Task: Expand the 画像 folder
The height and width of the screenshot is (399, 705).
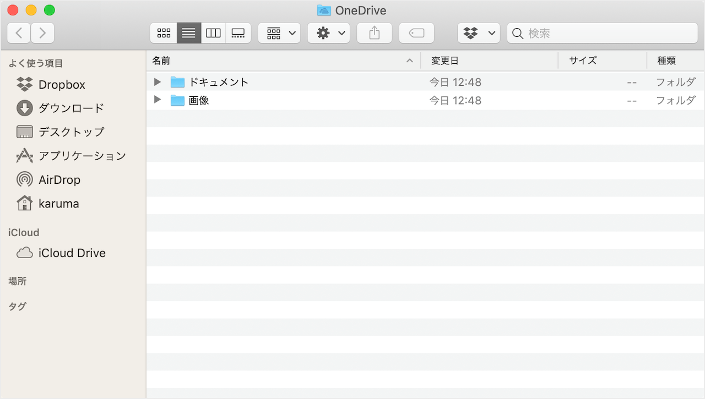Action: tap(158, 100)
